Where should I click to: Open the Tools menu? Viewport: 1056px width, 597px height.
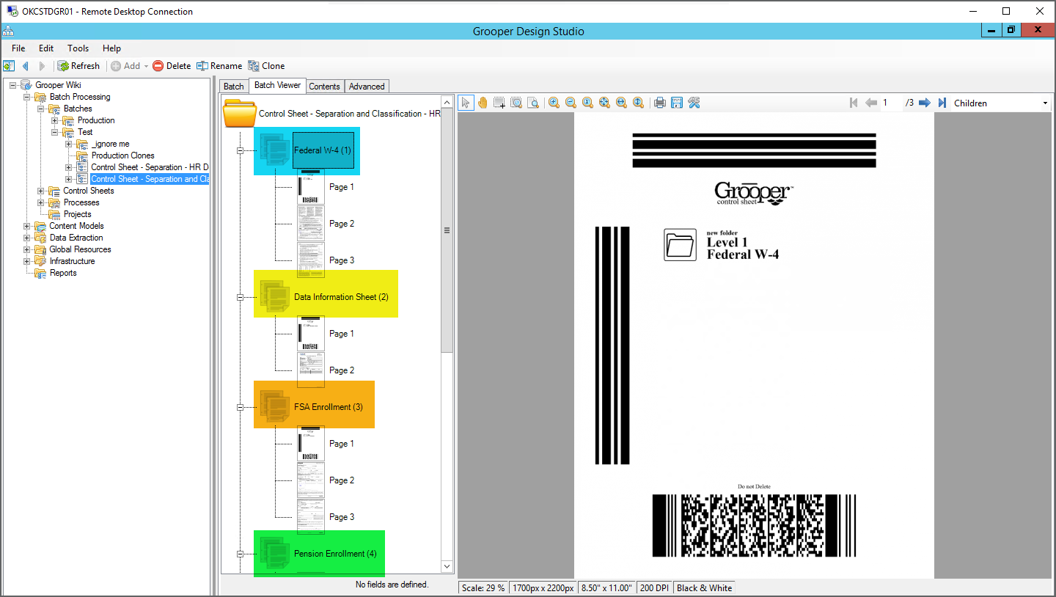(x=78, y=48)
